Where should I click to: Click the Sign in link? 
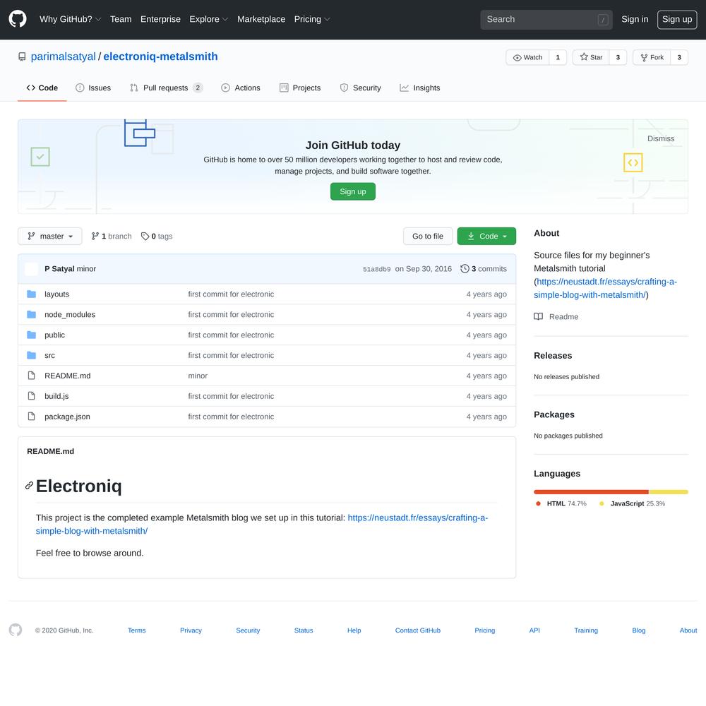click(635, 19)
